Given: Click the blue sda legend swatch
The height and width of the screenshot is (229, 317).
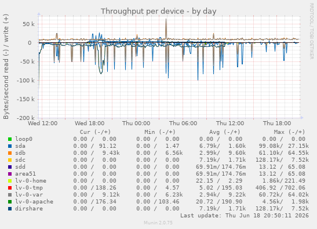Looking at the screenshot, I should pyautogui.click(x=10, y=146).
